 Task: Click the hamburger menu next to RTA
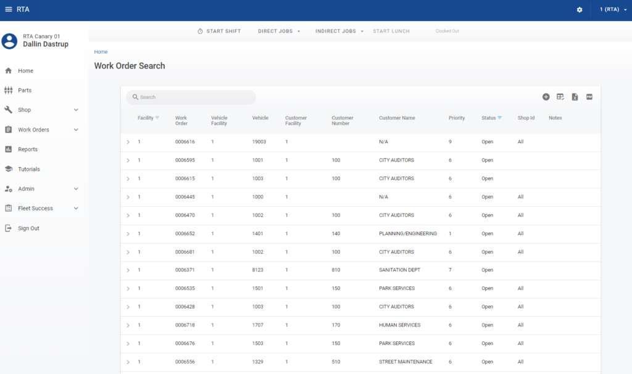click(9, 9)
